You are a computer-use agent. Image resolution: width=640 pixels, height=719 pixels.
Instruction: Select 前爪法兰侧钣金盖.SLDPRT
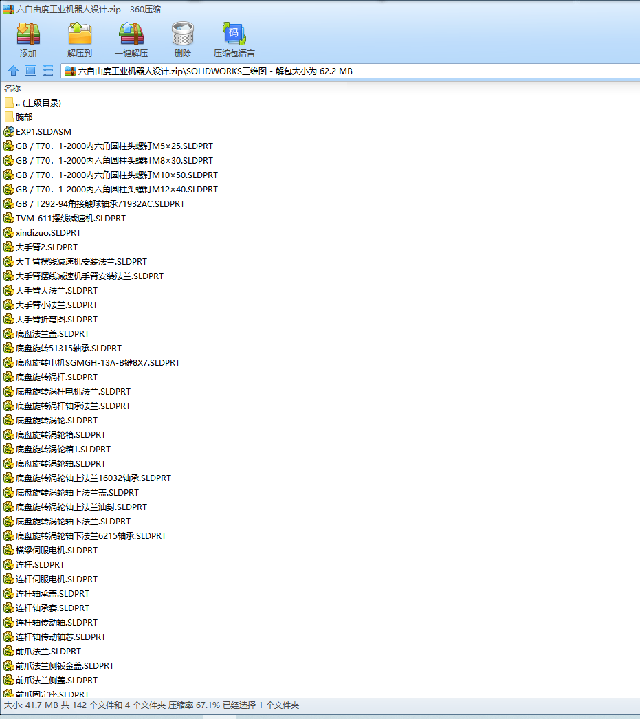point(59,666)
